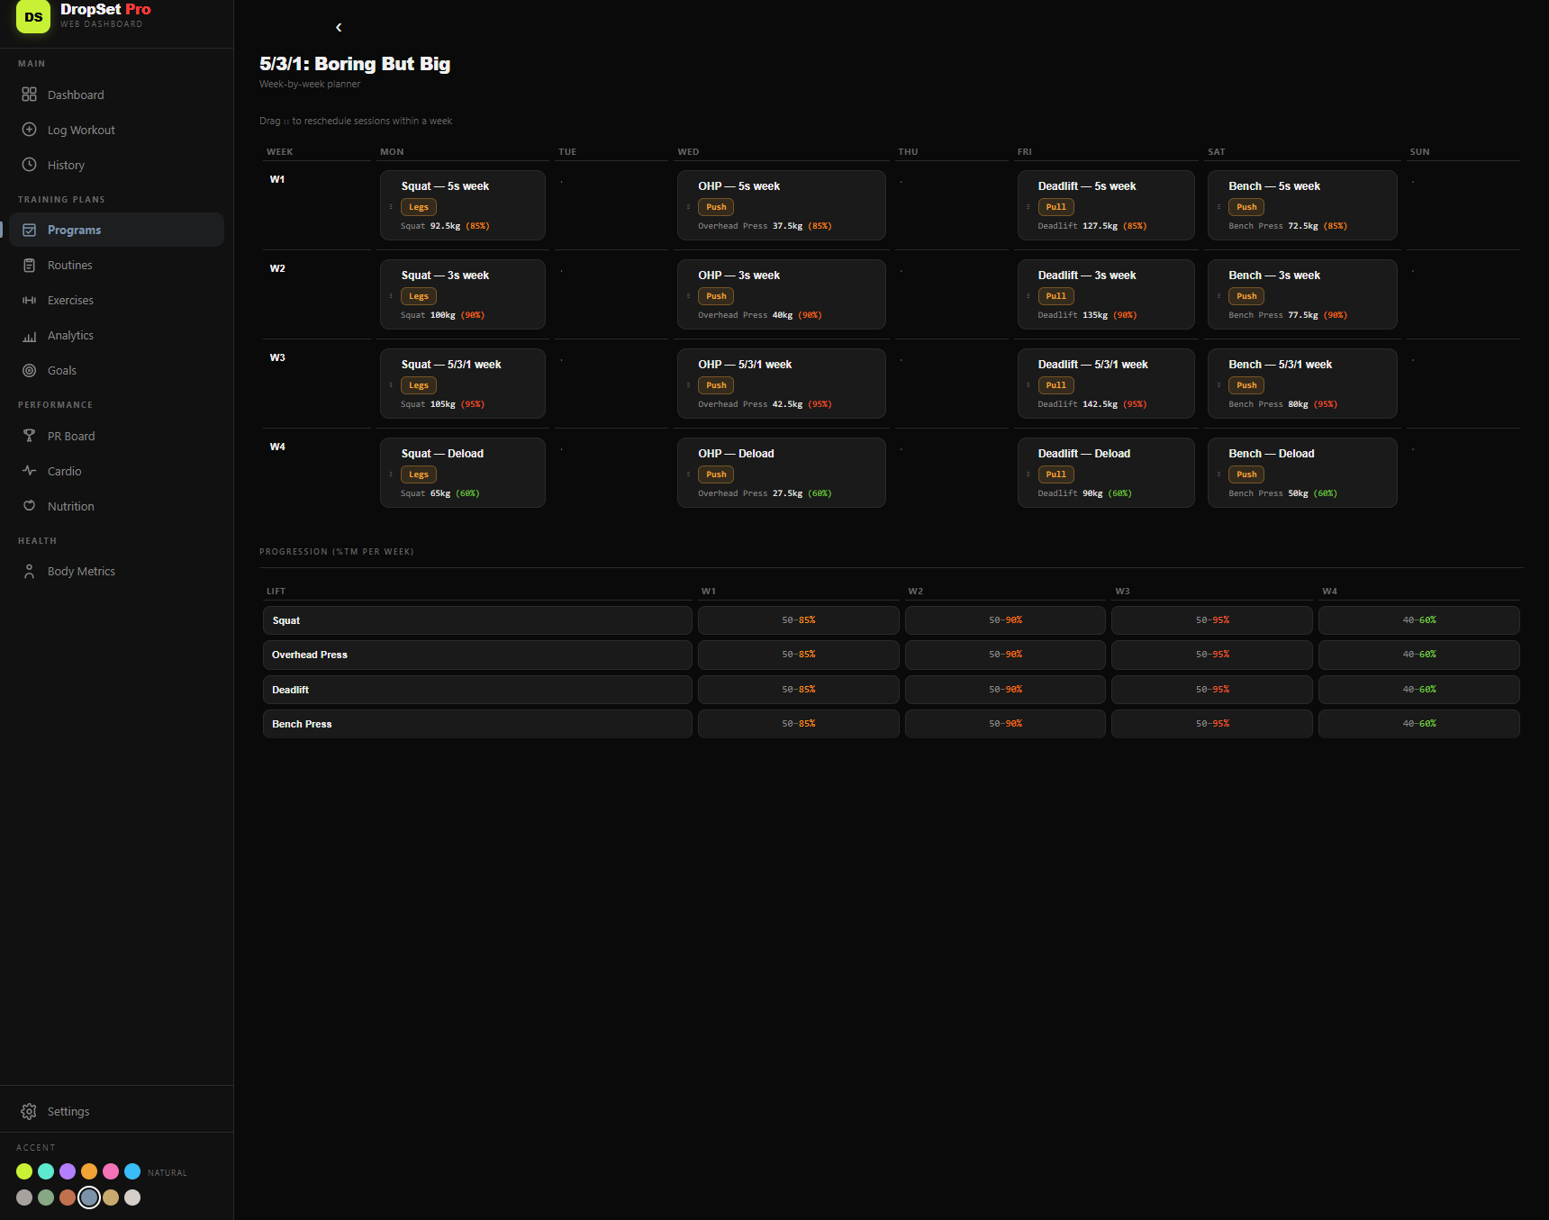Grab the drag handle on Squat — Deload

pos(391,474)
